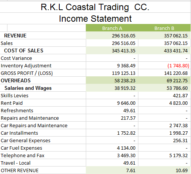The width and height of the screenshot is (191, 174).
Task: Select Branch A inventory adjustment 9 368.49
Action: click(126, 66)
